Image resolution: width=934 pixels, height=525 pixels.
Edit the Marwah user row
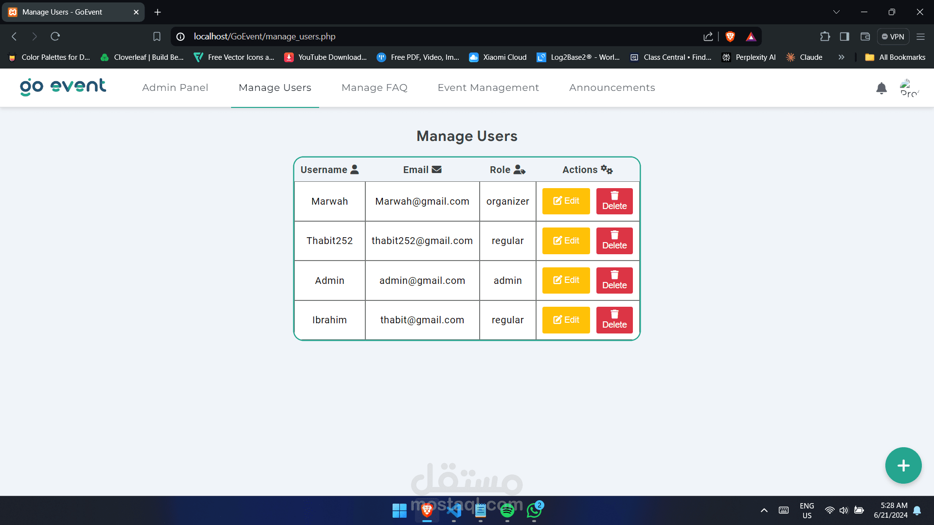coord(566,201)
